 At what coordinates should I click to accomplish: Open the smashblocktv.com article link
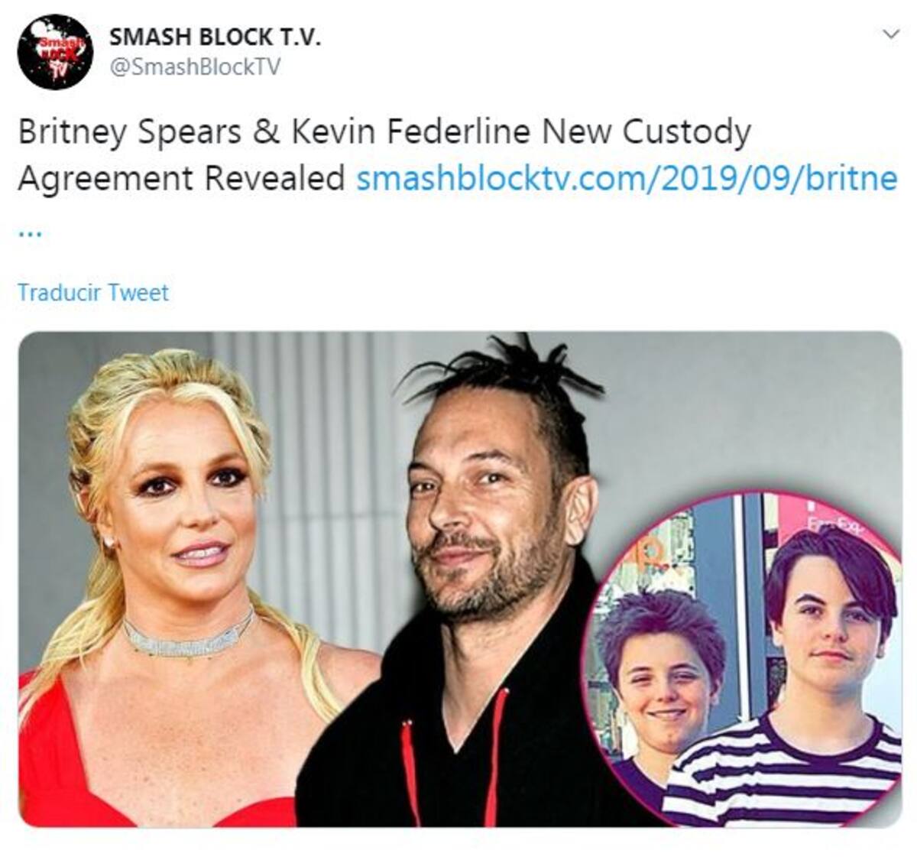[x=627, y=178]
